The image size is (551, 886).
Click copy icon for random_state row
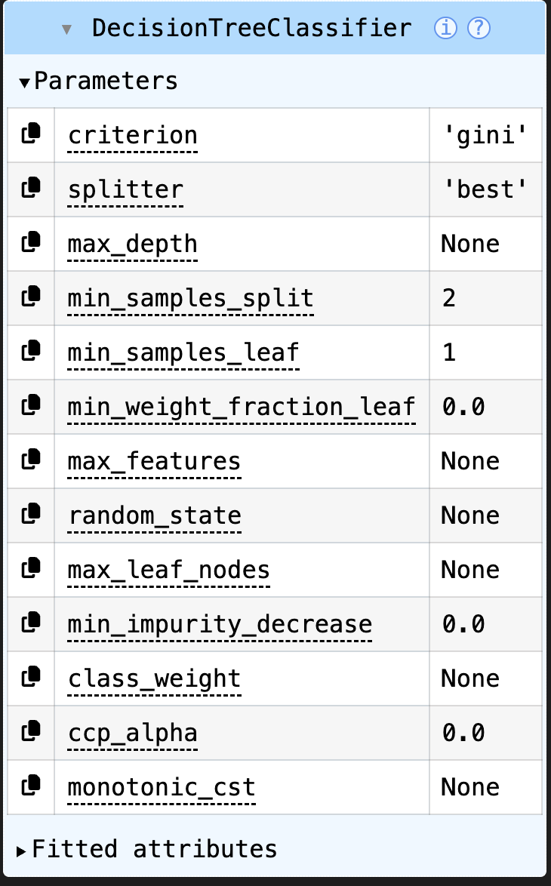[x=31, y=514]
